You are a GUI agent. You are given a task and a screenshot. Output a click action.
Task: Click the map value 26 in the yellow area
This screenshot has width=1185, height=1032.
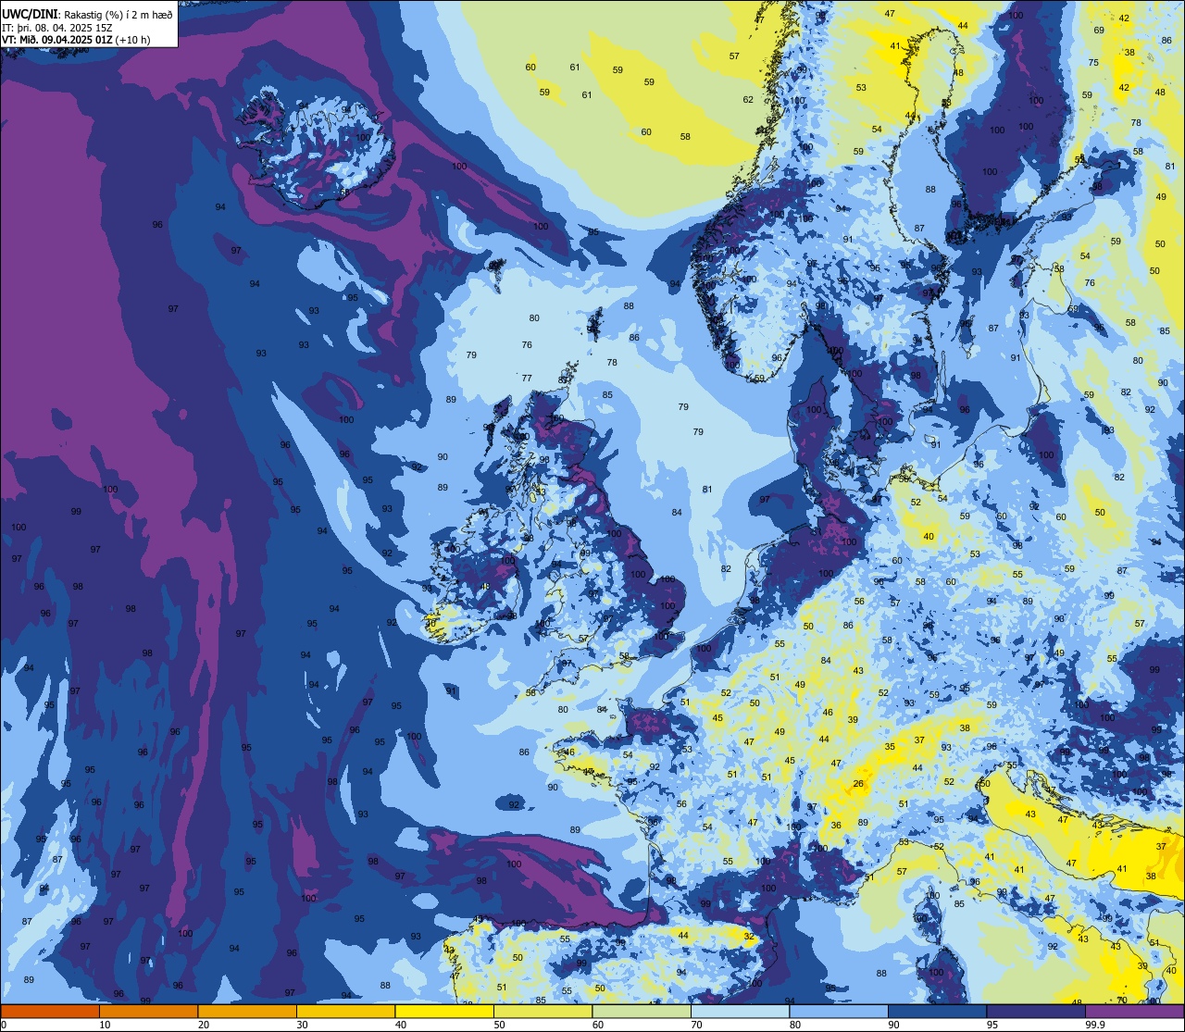(x=858, y=785)
